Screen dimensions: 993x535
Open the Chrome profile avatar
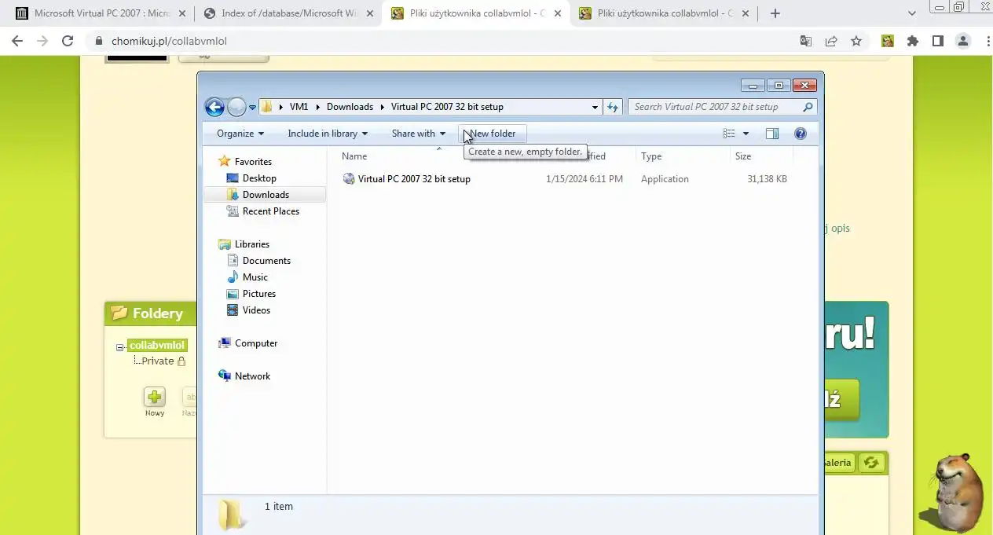pyautogui.click(x=962, y=41)
